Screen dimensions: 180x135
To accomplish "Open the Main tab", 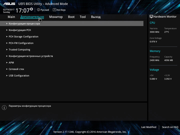I will click(11, 17).
